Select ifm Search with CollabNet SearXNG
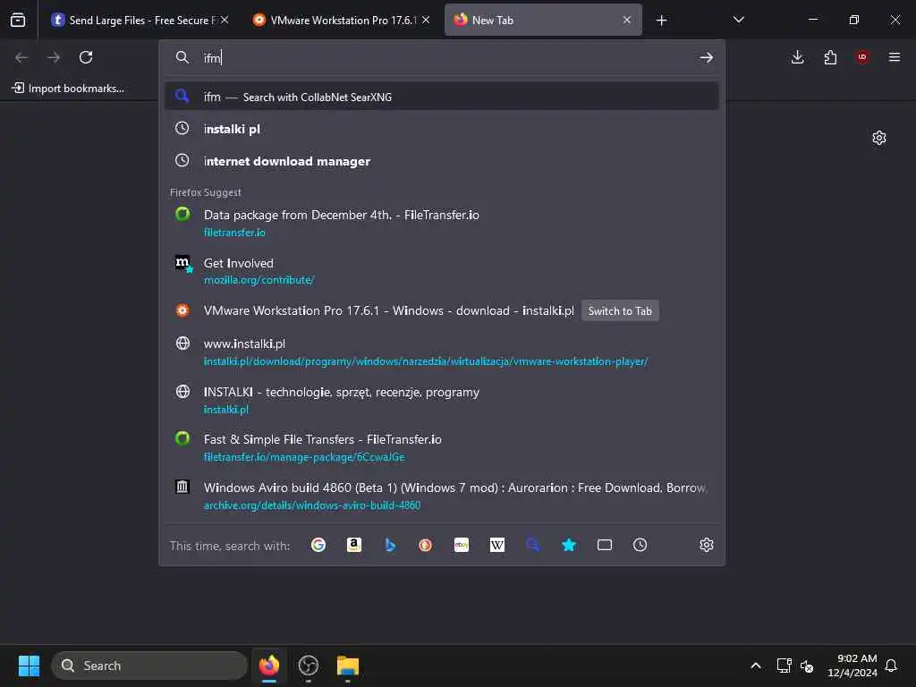916x687 pixels. (x=442, y=97)
